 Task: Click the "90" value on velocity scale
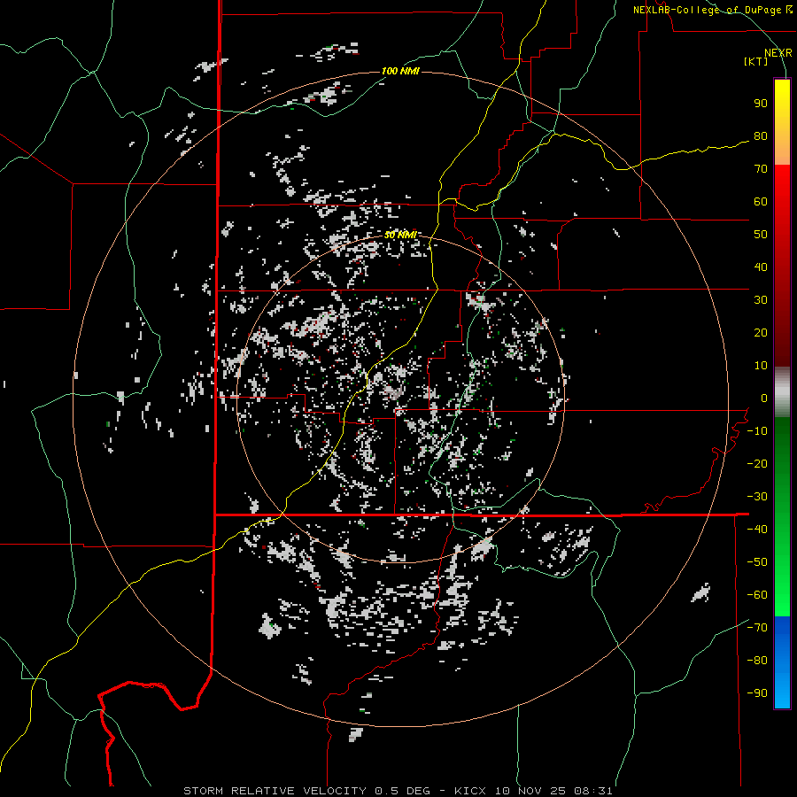click(x=761, y=104)
